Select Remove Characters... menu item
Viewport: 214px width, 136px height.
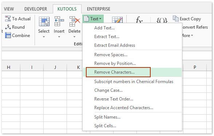click(132, 72)
